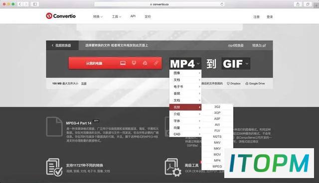The height and width of the screenshot is (183, 319).
Task: Reload the convertio.co page
Action: pos(222,4)
